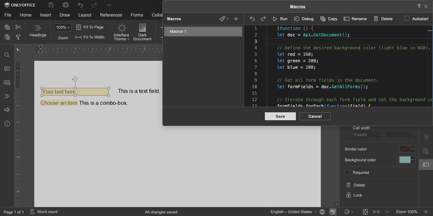Zoom in with the plus button
The width and height of the screenshot is (433, 216).
point(426,212)
